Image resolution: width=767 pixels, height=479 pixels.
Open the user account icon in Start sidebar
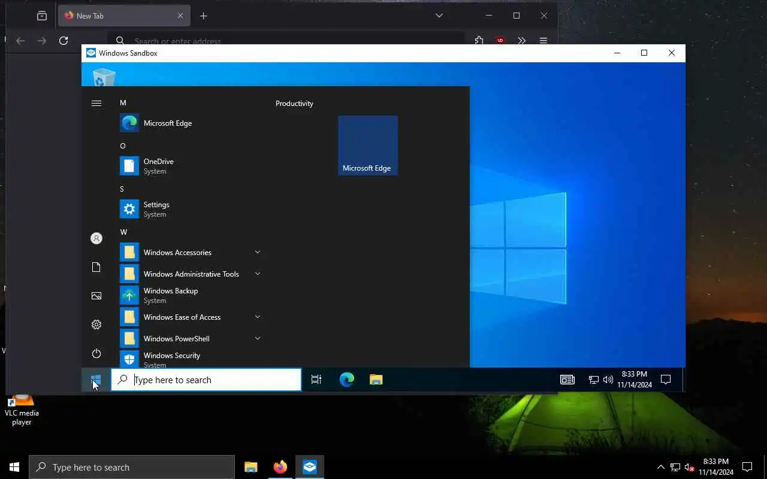[x=96, y=238]
